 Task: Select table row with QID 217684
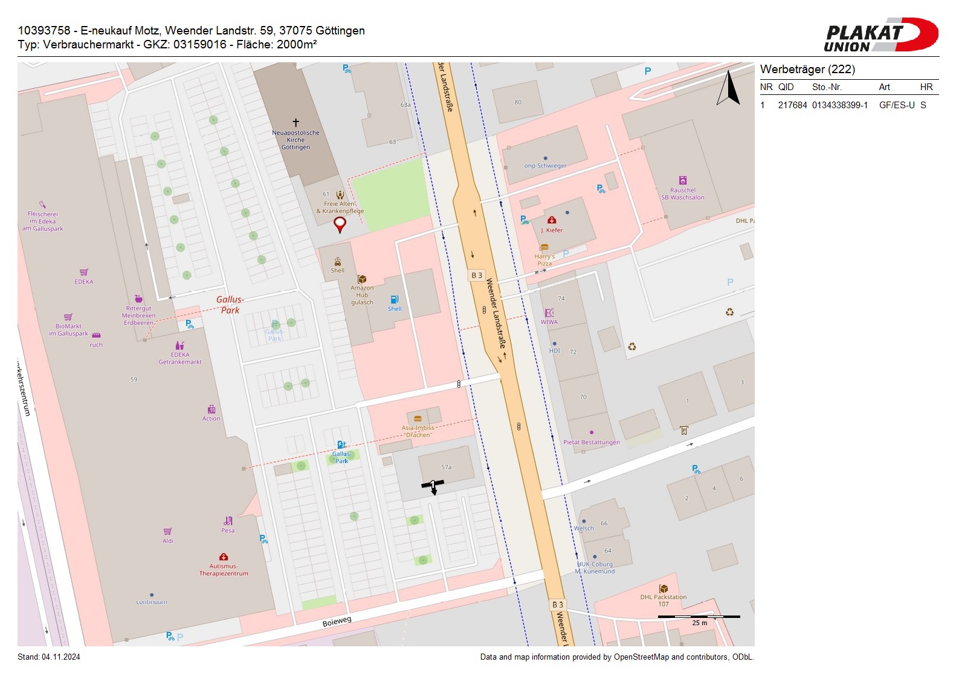click(x=848, y=105)
